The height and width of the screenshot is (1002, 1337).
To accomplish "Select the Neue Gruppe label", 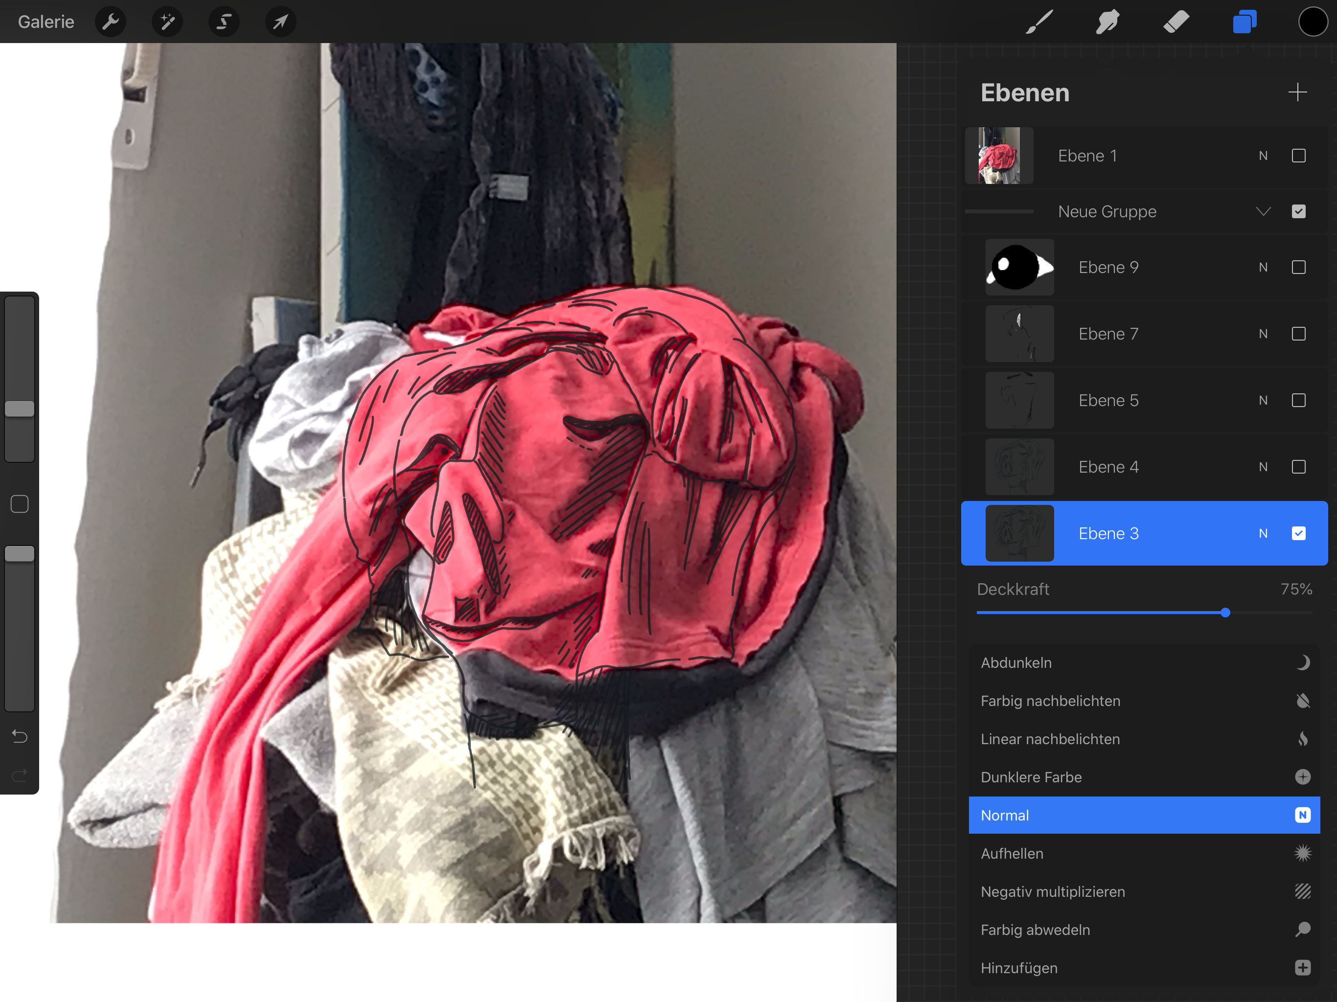I will point(1107,211).
